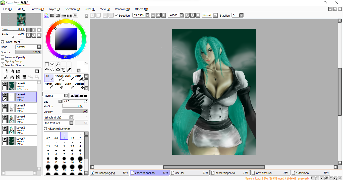Switch to the lady frost.sai tab

pyautogui.click(x=270, y=173)
